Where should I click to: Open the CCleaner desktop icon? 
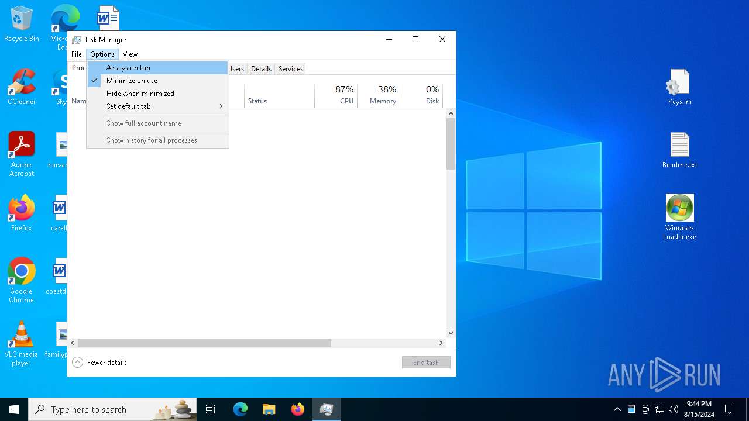pos(22,88)
